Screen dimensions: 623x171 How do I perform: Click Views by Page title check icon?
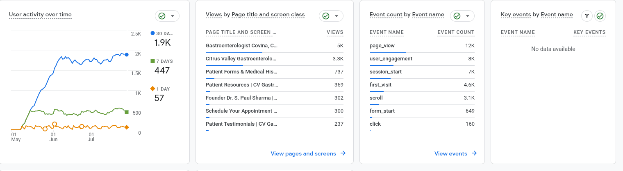pos(326,16)
